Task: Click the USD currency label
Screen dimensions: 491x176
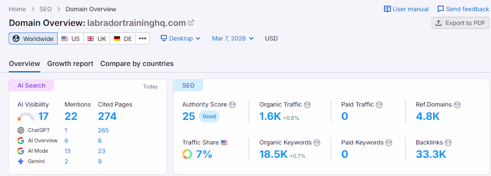Action: pos(271,39)
